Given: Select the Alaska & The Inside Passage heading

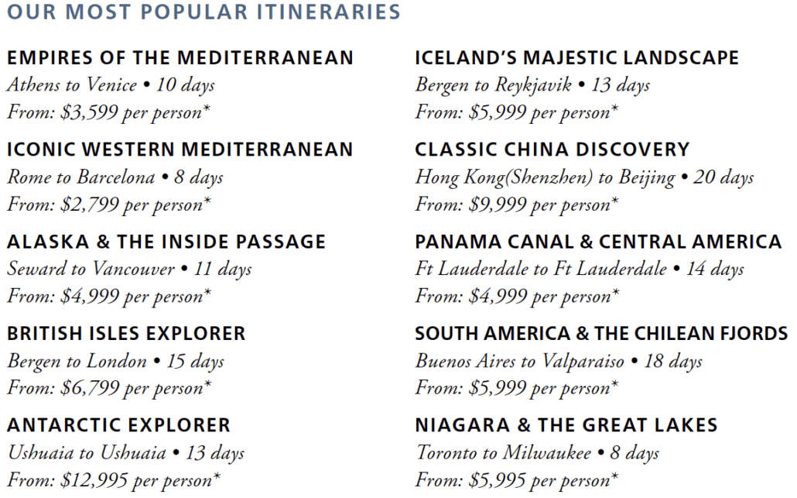Looking at the screenshot, I should coord(166,242).
